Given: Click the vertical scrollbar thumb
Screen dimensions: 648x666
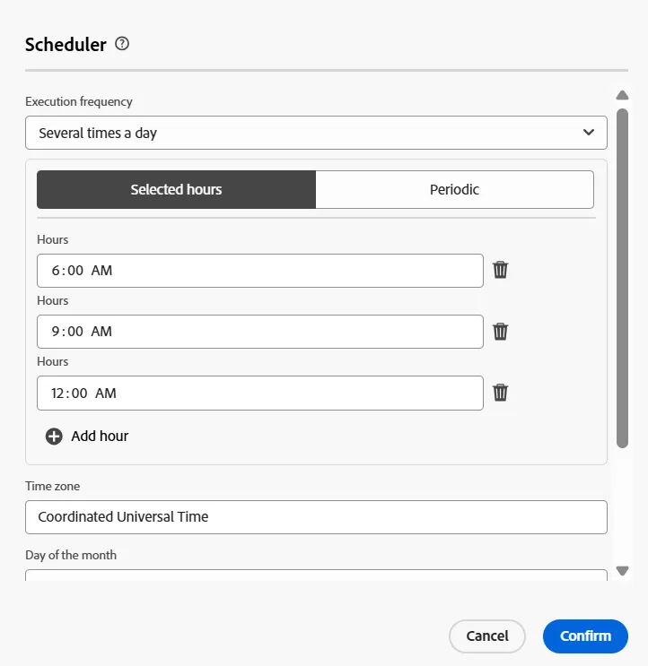Looking at the screenshot, I should [x=622, y=278].
